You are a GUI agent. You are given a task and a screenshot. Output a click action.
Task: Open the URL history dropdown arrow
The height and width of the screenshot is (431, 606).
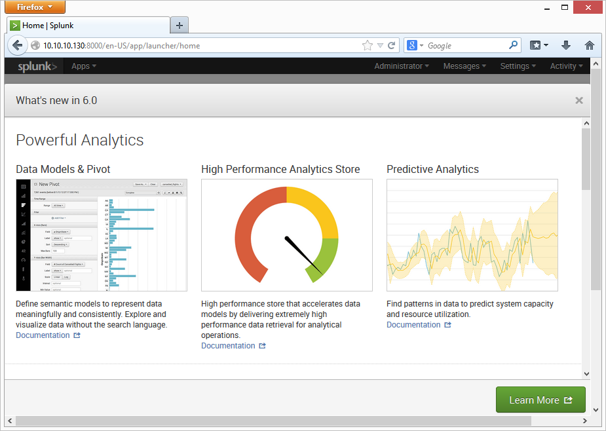[380, 46]
